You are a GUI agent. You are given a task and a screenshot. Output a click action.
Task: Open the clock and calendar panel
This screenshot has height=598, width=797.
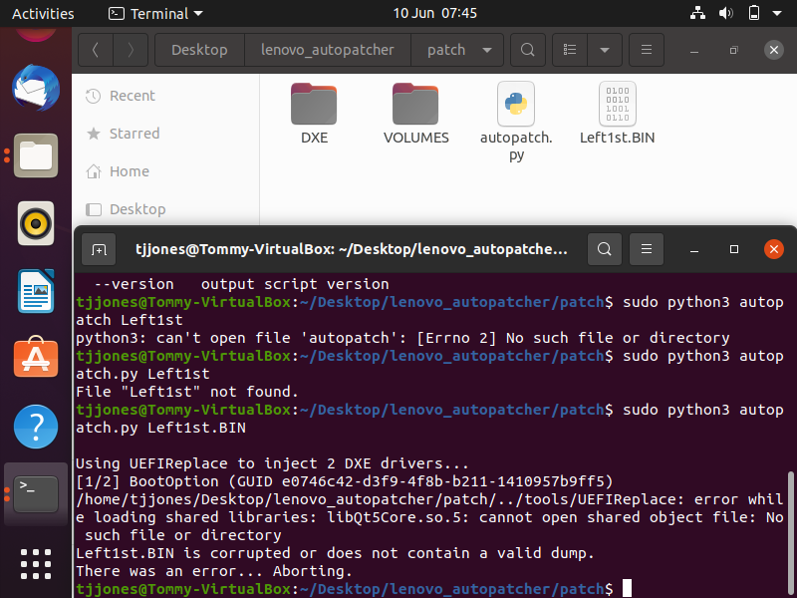click(434, 13)
